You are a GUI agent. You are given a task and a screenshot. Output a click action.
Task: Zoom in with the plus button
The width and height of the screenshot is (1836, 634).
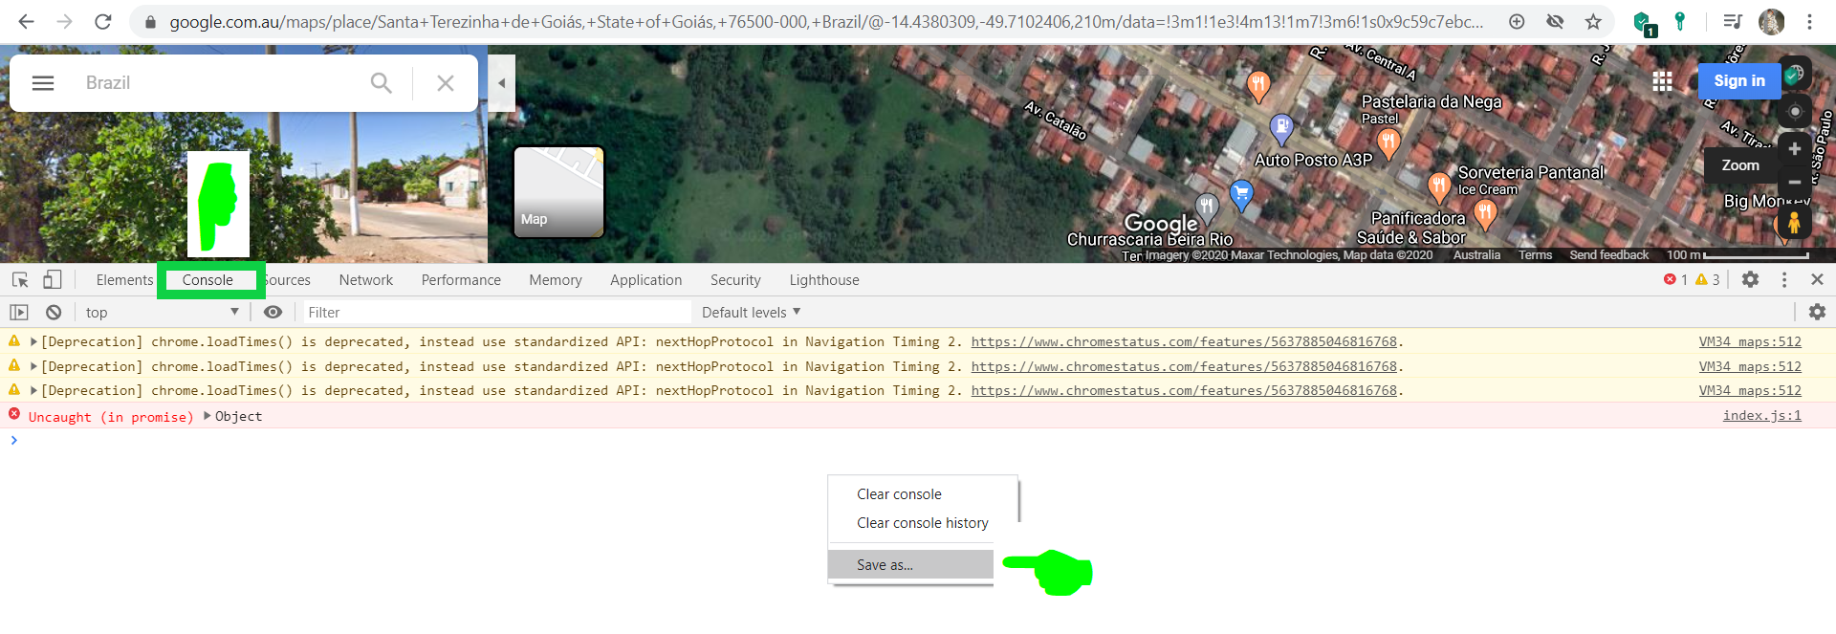(1795, 148)
